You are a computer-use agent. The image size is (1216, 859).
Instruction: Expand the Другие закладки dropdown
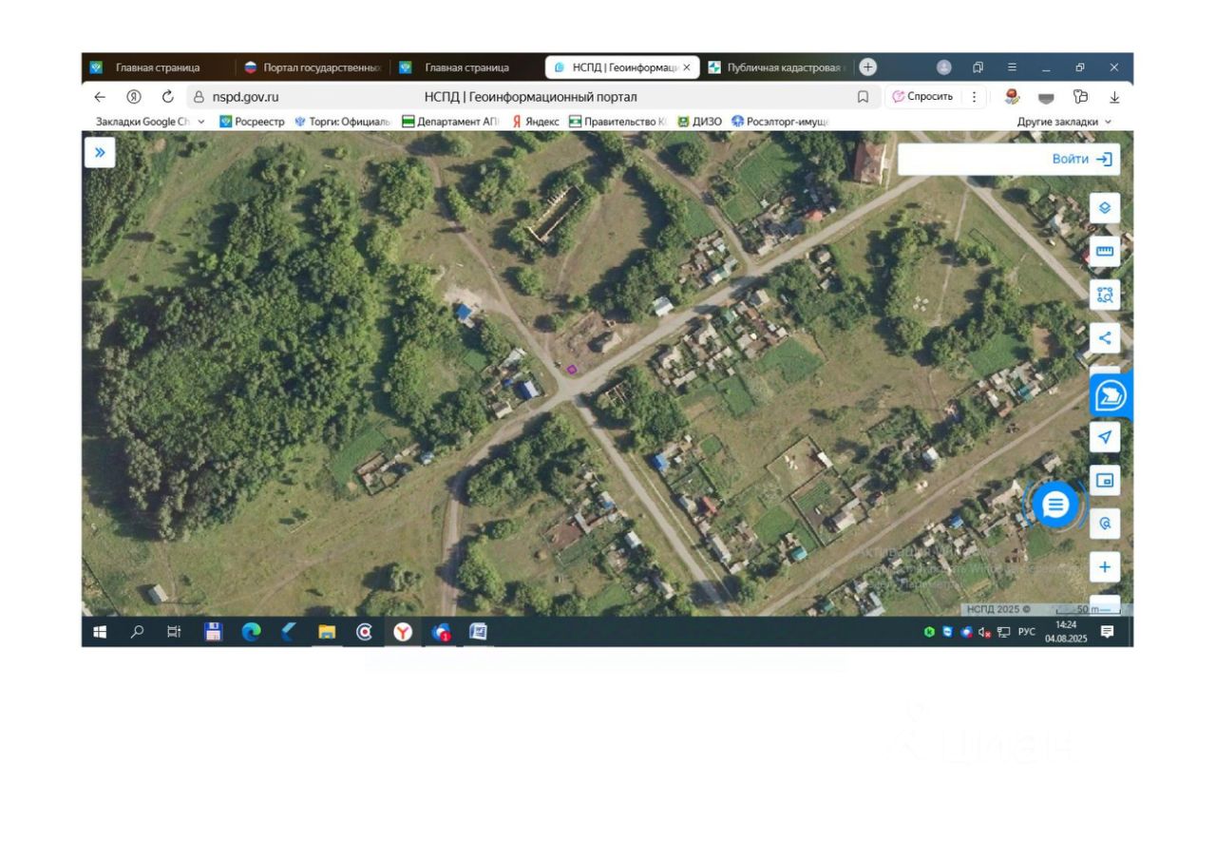(1064, 122)
